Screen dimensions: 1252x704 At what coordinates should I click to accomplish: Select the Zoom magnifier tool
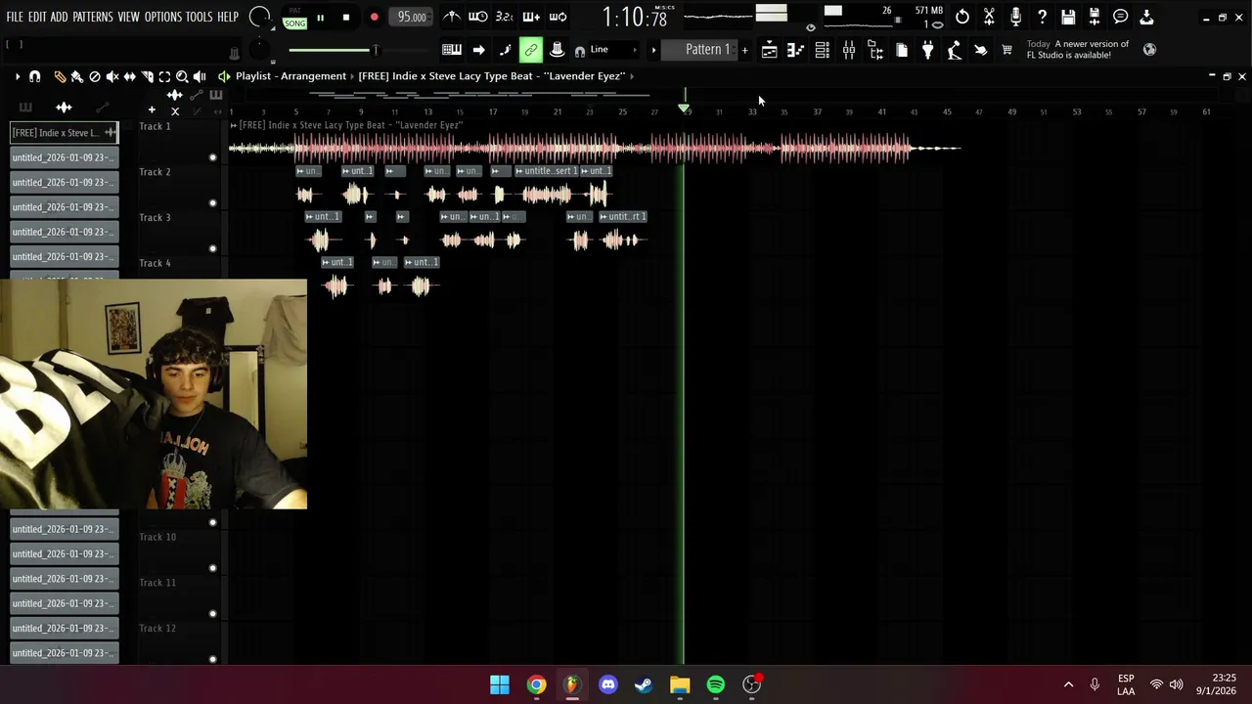pyautogui.click(x=182, y=76)
